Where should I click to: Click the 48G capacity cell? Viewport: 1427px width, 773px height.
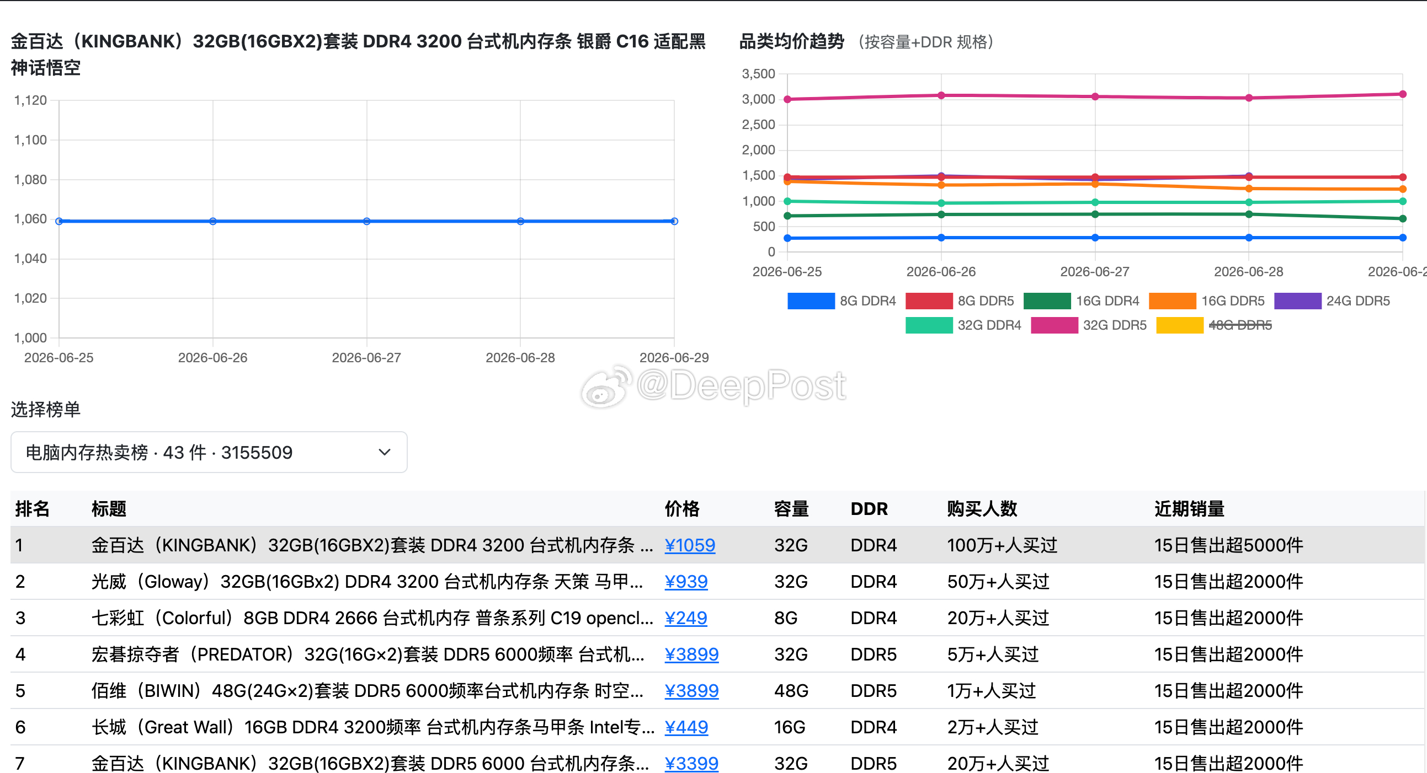791,690
